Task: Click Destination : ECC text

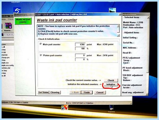Action: [132, 25]
